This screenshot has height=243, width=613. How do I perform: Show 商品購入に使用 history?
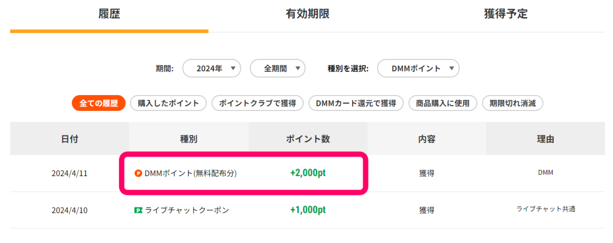(x=443, y=103)
